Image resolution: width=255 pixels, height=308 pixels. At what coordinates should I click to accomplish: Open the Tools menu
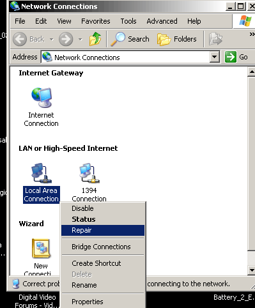pyautogui.click(x=128, y=21)
